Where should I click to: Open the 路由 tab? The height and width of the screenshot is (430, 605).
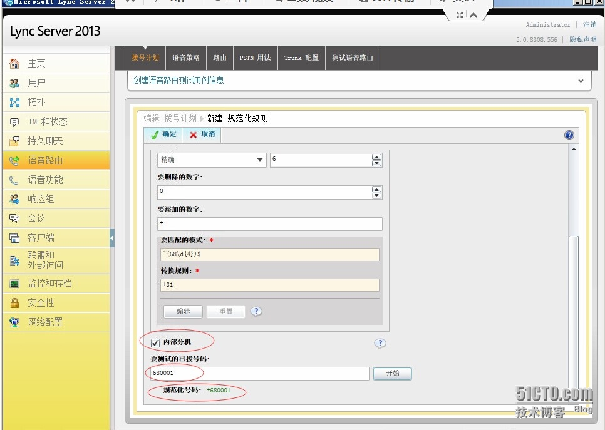click(x=220, y=57)
